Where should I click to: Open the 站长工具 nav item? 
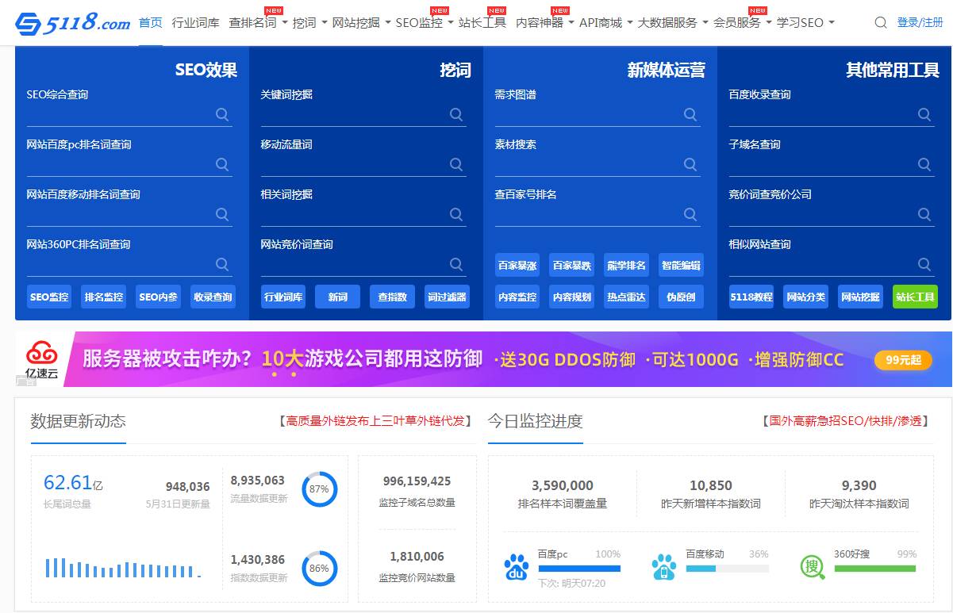click(x=482, y=23)
